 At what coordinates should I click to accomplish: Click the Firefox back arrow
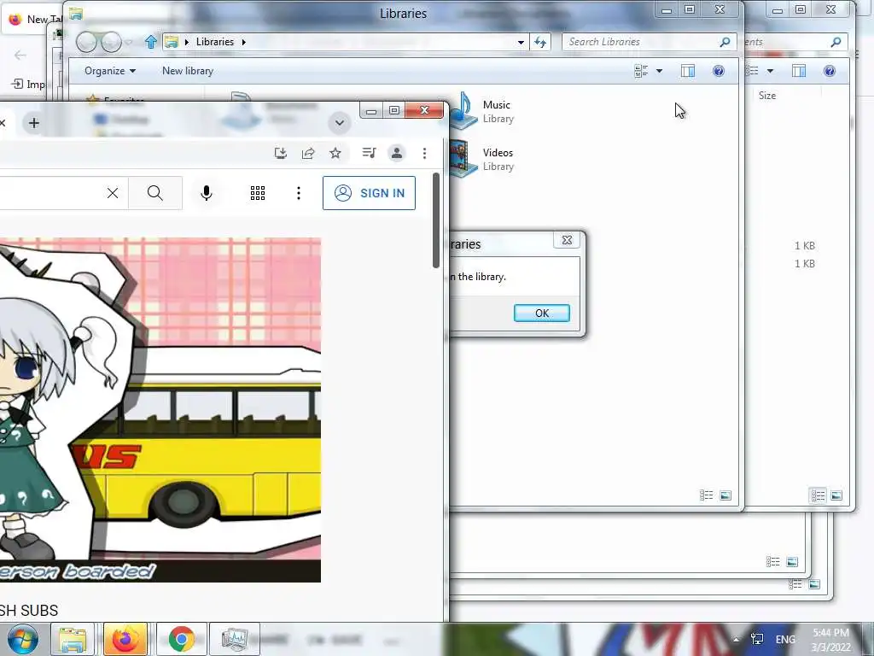coord(20,55)
